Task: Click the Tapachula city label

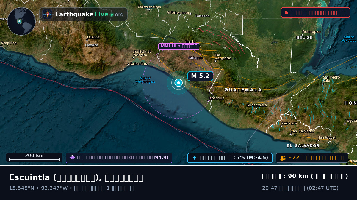Action: (x=216, y=98)
